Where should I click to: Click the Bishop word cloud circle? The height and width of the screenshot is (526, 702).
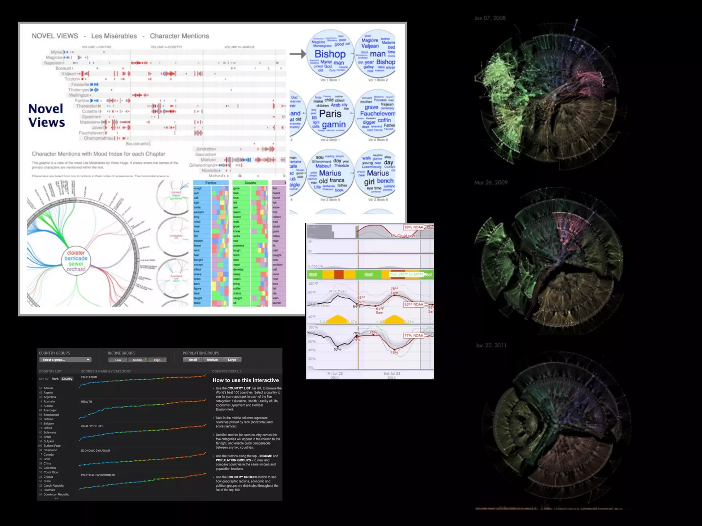[x=330, y=54]
